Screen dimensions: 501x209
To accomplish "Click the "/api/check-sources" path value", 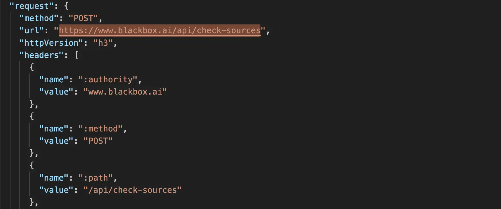I will pos(132,190).
